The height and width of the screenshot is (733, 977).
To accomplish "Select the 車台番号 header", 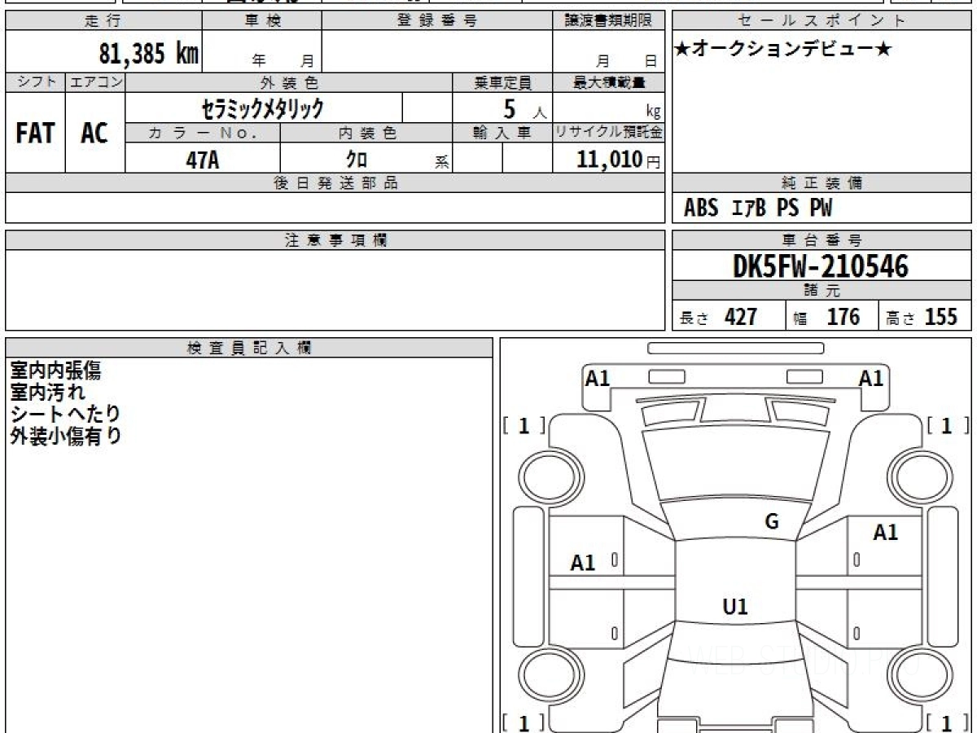I will pyautogui.click(x=821, y=240).
